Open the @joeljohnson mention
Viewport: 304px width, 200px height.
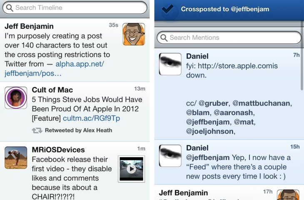[x=210, y=131]
